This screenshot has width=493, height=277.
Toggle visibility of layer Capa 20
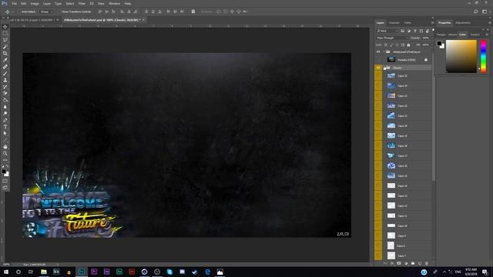[x=378, y=125]
